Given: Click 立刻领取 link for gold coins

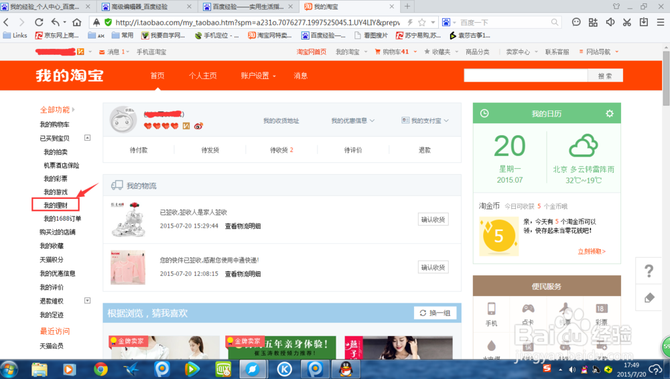Looking at the screenshot, I should 592,251.
